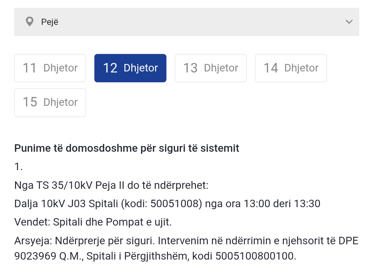
Task: Go to 15 Dhjetor schedule
Action: [x=50, y=102]
